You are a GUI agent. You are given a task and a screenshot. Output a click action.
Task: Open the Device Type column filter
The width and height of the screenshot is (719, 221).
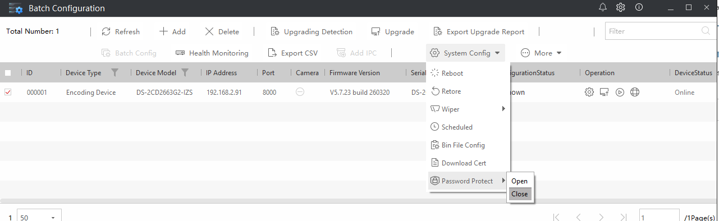click(115, 72)
